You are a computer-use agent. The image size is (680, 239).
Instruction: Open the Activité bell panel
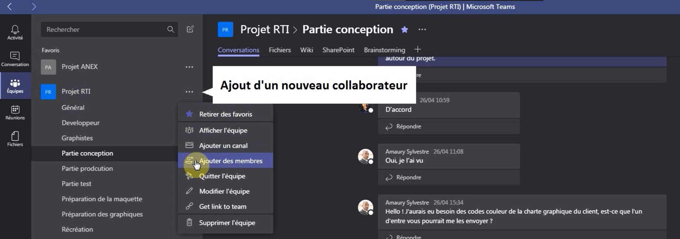click(15, 32)
